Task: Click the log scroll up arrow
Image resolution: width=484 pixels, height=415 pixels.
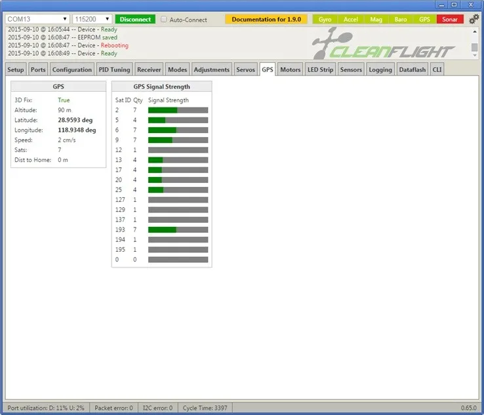Action: click(474, 31)
